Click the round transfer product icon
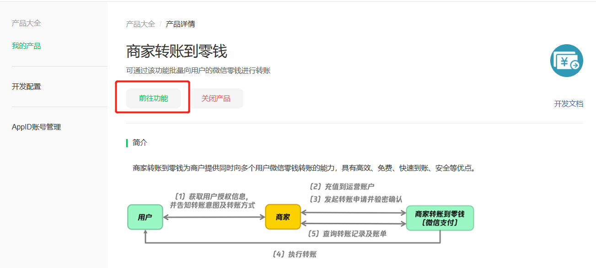 coord(567,61)
